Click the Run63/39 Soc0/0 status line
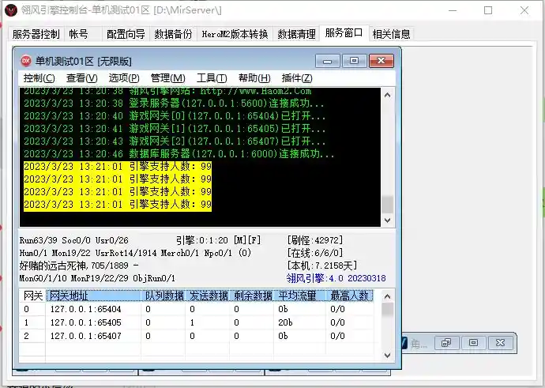 coord(74,240)
